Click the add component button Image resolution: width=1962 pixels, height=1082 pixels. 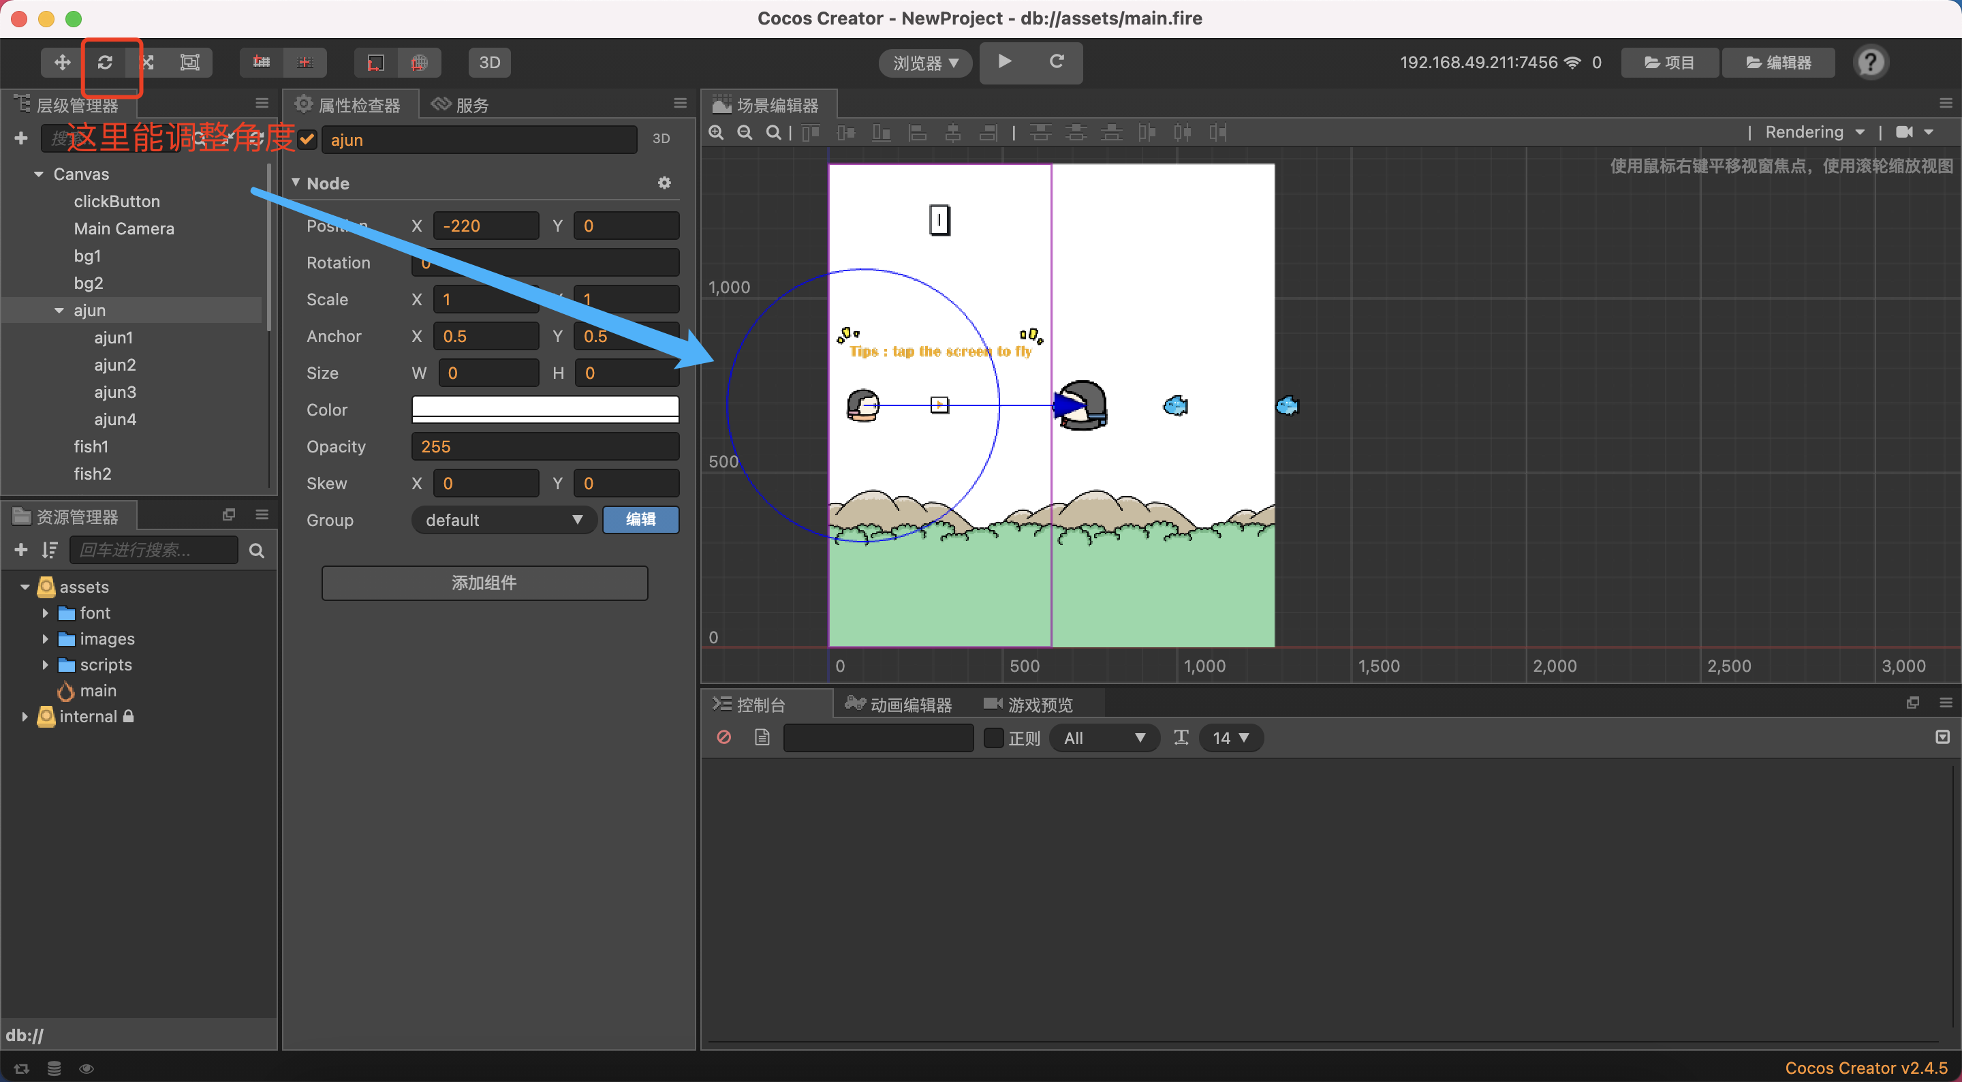(484, 583)
